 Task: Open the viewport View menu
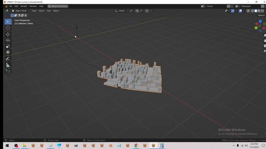[x=34, y=11]
